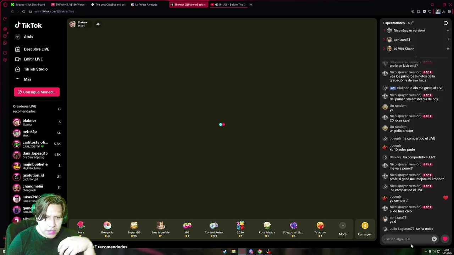The image size is (454, 255).
Task: Refresh recommended LIVE creators list
Action: pyautogui.click(x=59, y=109)
